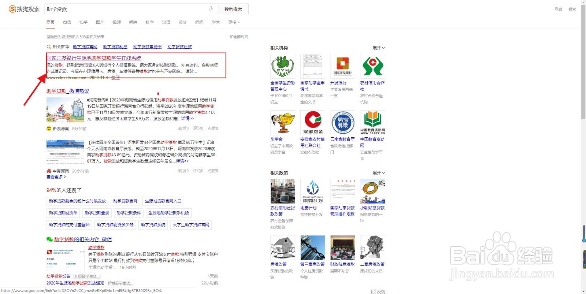Open 设置 in the top right
Image resolution: width=586 pixels, height=294 pixels.
click(x=559, y=9)
